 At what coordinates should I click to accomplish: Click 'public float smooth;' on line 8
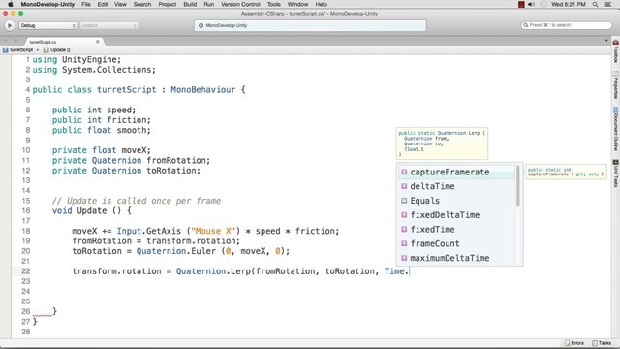click(x=101, y=130)
